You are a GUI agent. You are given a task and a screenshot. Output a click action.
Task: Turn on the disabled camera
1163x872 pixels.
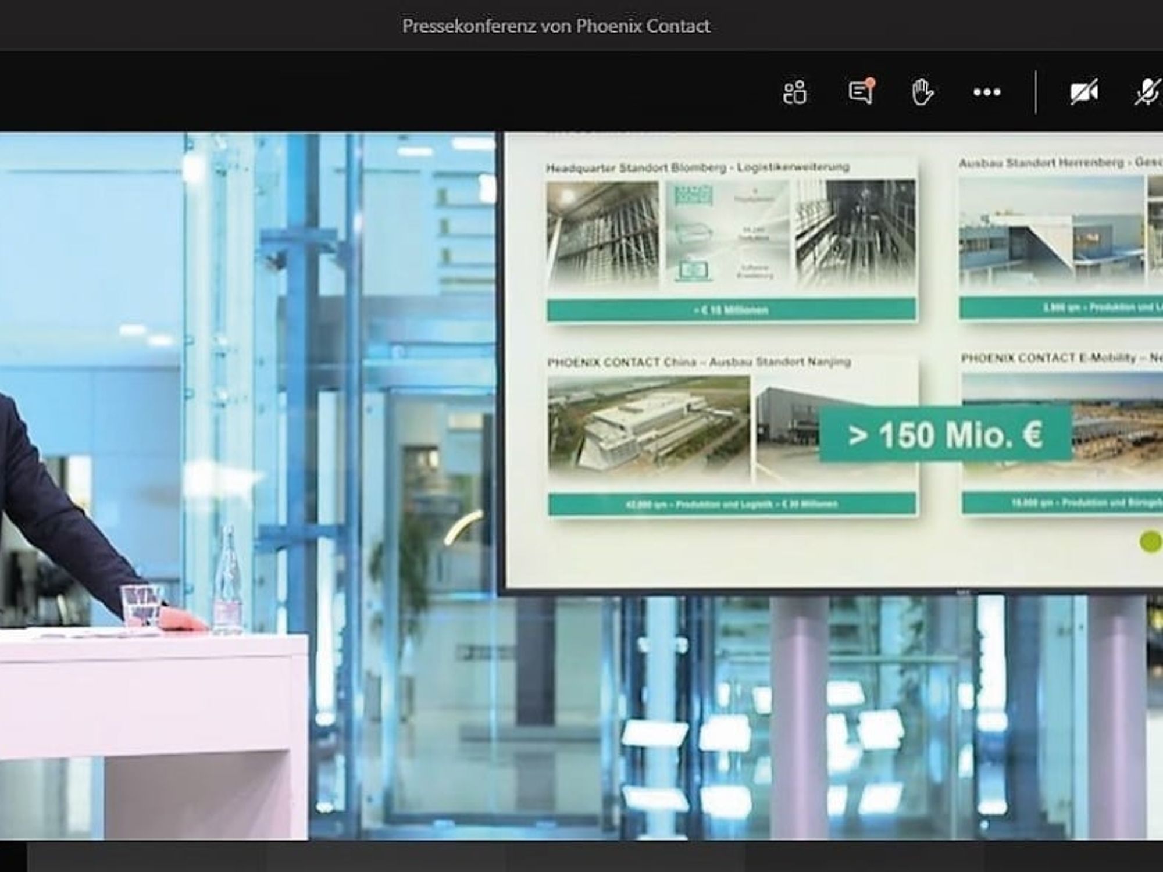click(1084, 92)
